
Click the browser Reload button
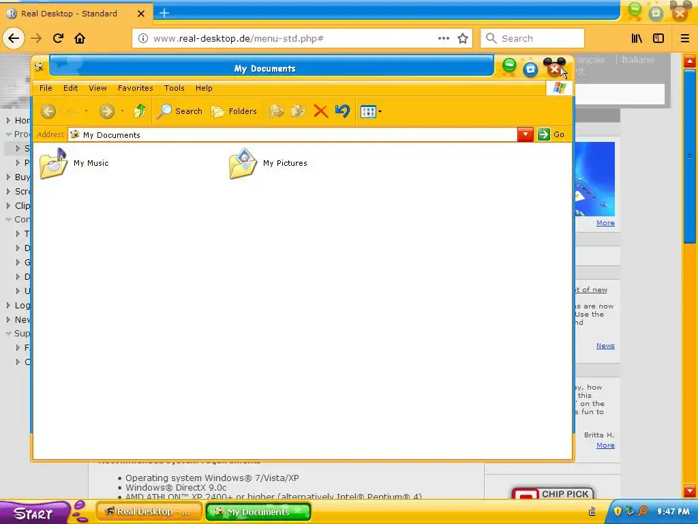point(58,38)
